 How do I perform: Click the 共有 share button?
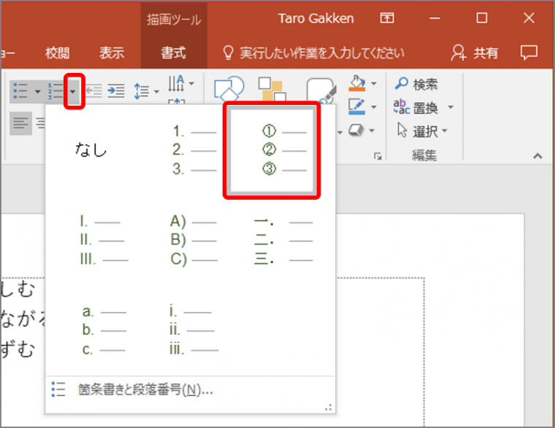pyautogui.click(x=474, y=53)
